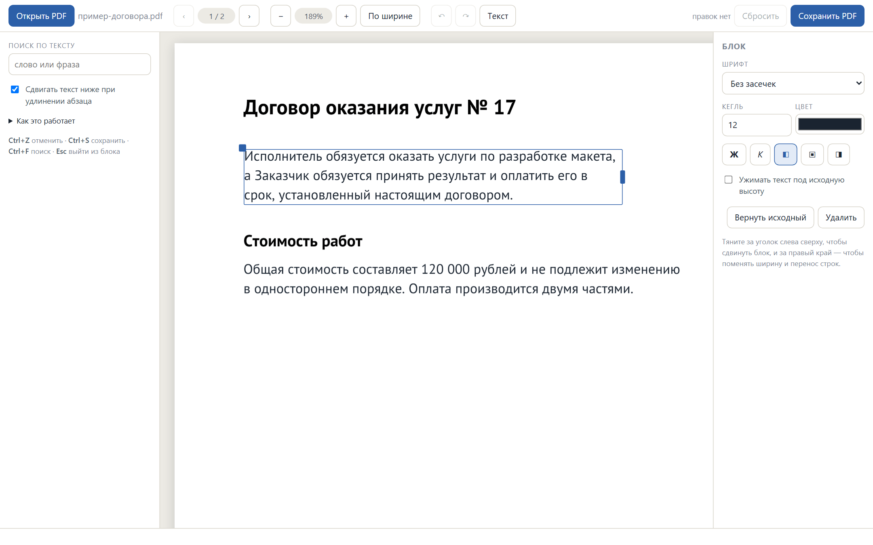
Task: Redo edit arrow
Action: pyautogui.click(x=466, y=16)
